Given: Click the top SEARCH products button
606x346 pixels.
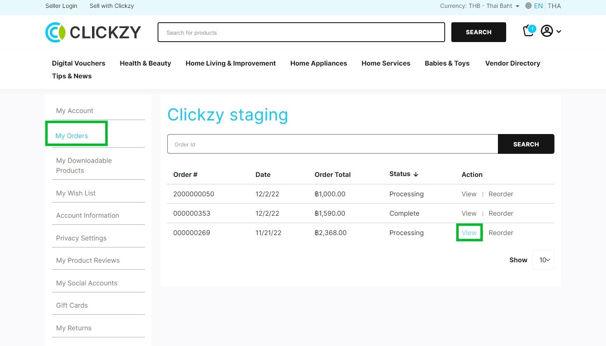Looking at the screenshot, I should point(479,32).
